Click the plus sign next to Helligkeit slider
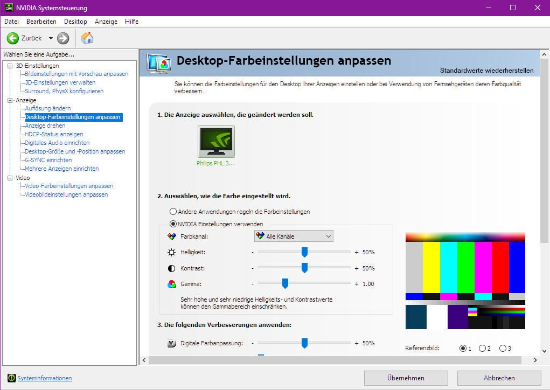 pyautogui.click(x=357, y=252)
